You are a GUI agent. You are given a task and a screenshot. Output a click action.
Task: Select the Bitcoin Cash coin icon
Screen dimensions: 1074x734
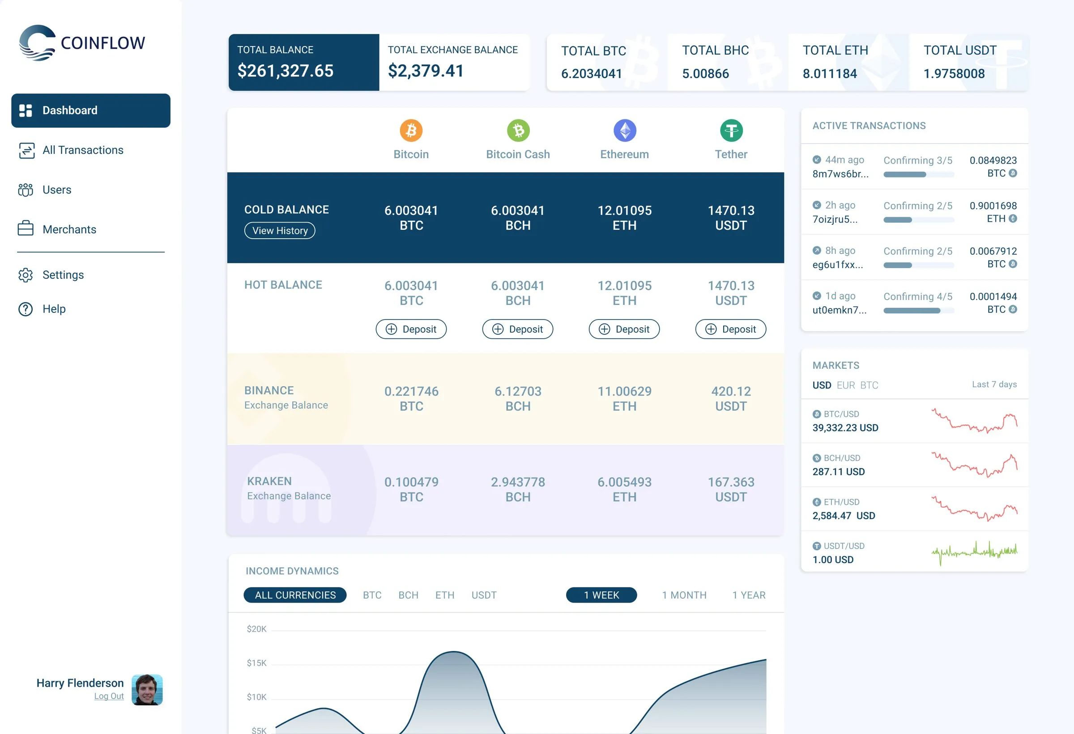[x=518, y=131]
